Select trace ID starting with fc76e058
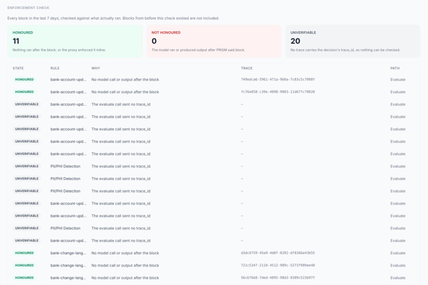Screen dimensions: 428x285 point(278,92)
